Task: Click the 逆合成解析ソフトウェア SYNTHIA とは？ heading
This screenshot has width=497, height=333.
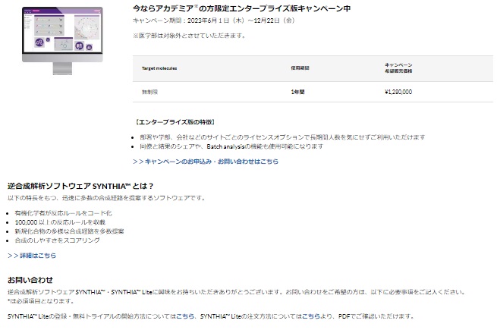Action: pyautogui.click(x=80, y=186)
